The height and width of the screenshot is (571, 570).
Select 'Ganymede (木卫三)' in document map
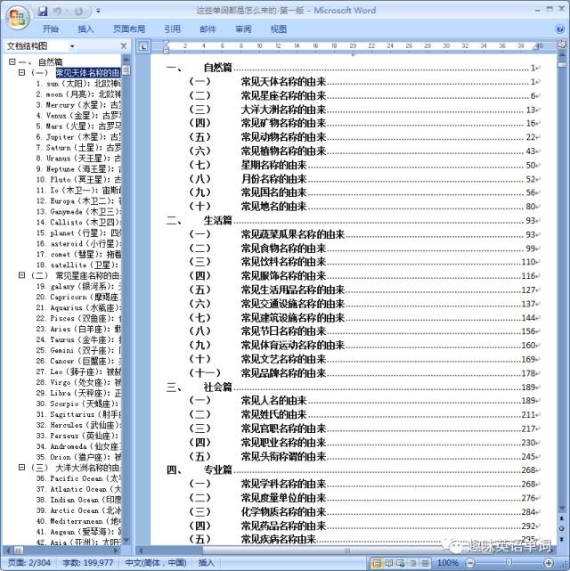[x=78, y=212]
